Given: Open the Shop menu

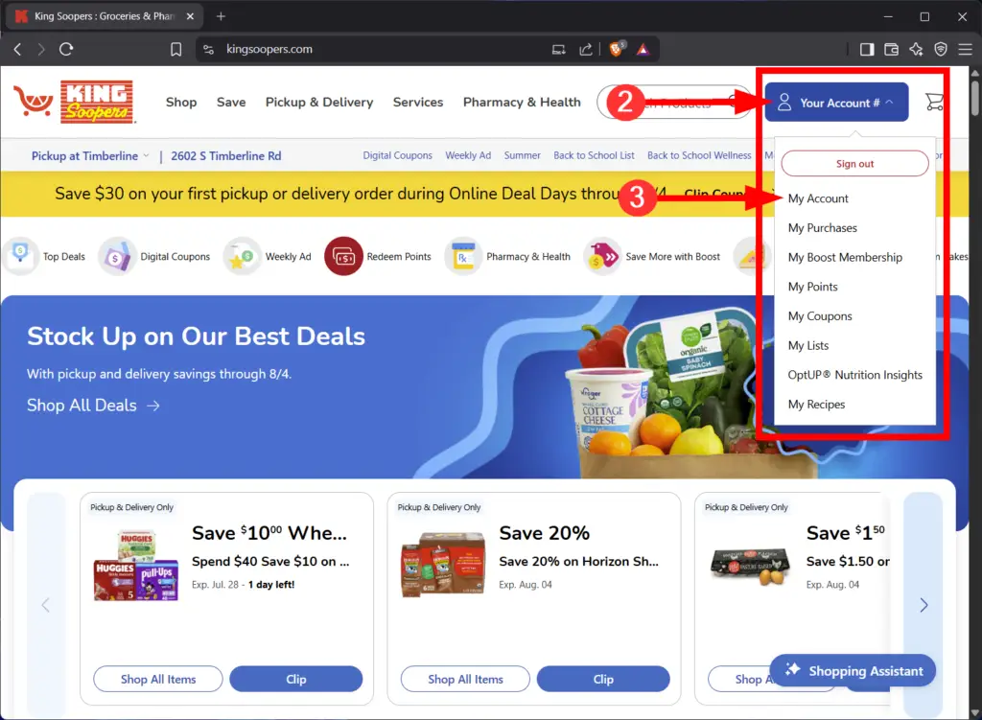Looking at the screenshot, I should [181, 102].
